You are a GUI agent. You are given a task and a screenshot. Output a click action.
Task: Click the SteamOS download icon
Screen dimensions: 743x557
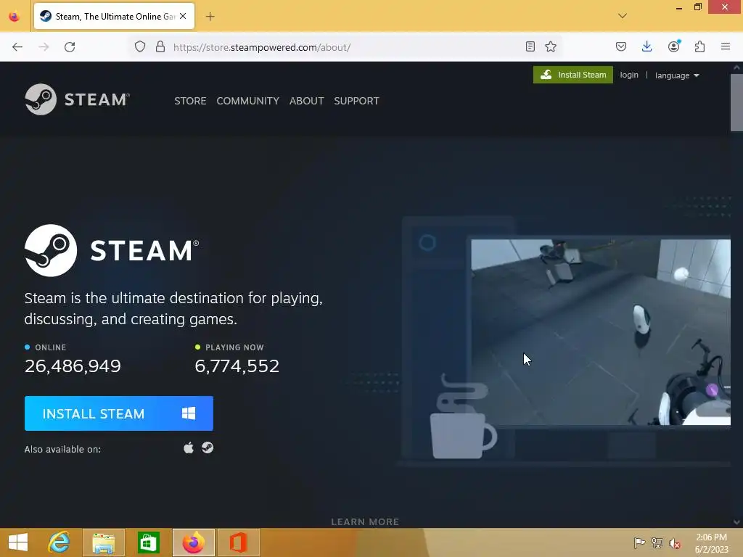tap(207, 447)
